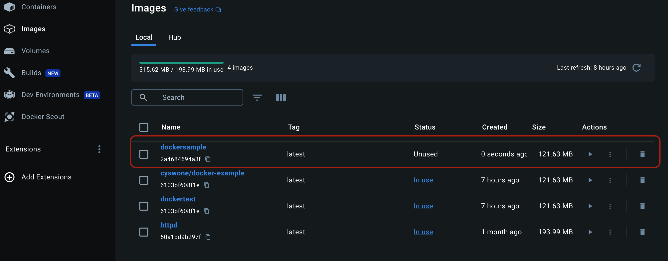Click the Volumes drive icon
This screenshot has width=668, height=261.
tap(9, 51)
